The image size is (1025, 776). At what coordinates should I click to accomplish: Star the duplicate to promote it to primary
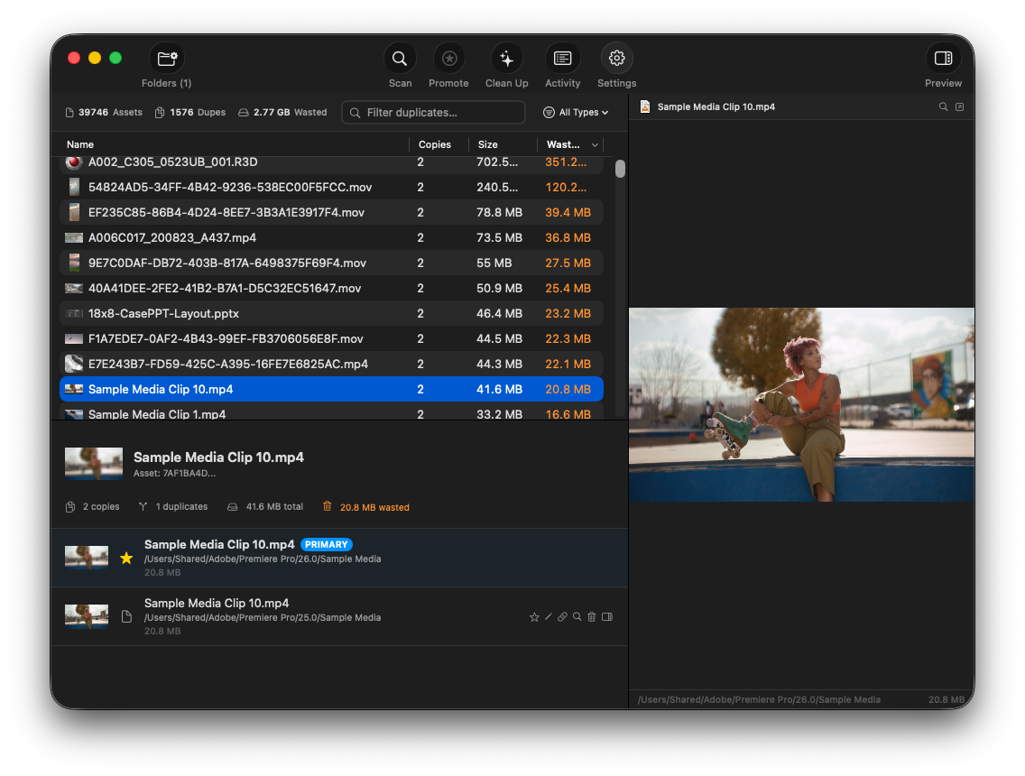[533, 616]
